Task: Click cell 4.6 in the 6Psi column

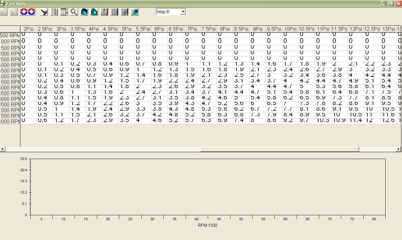Action: click(160, 121)
